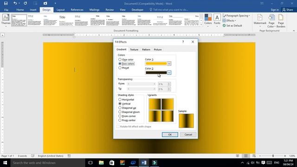Show hidden system tray icons
The height and width of the screenshot is (167, 297).
click(x=242, y=163)
